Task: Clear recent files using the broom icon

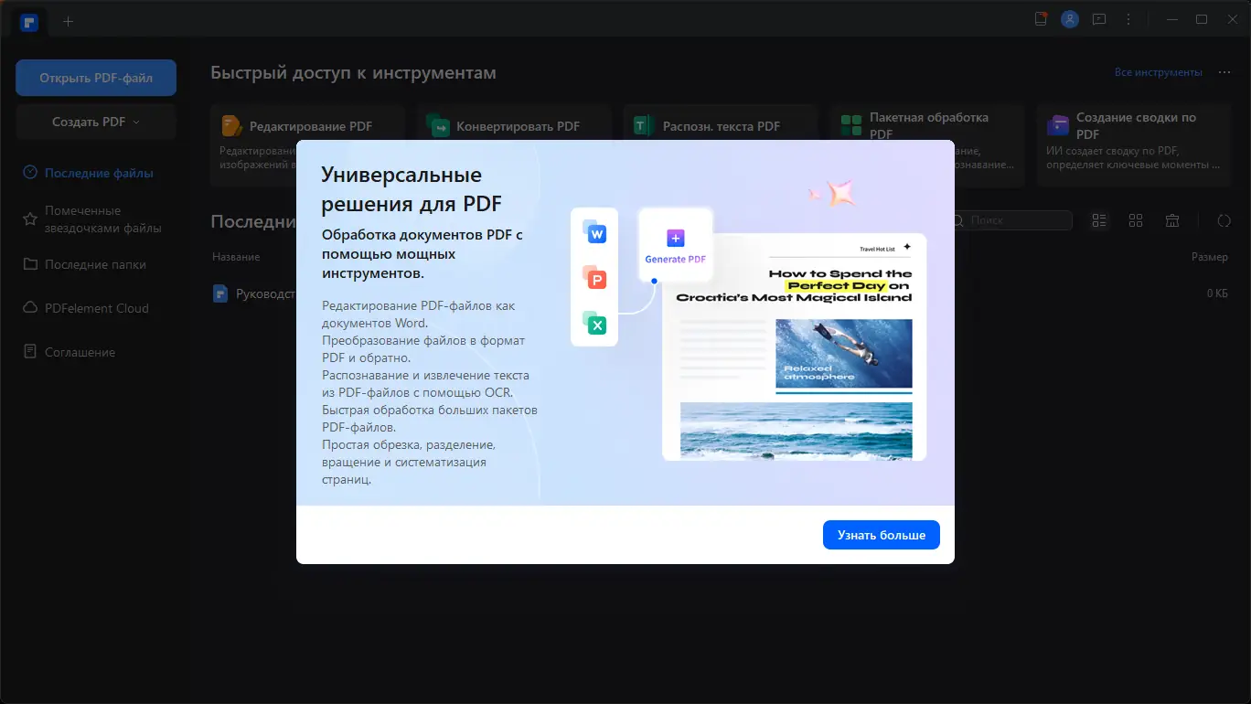Action: [x=1172, y=220]
